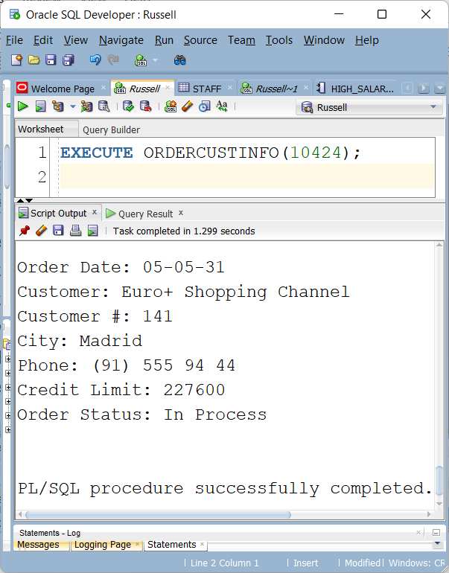
Task: Open the Explain Plan dropdown arrow
Action: point(72,107)
